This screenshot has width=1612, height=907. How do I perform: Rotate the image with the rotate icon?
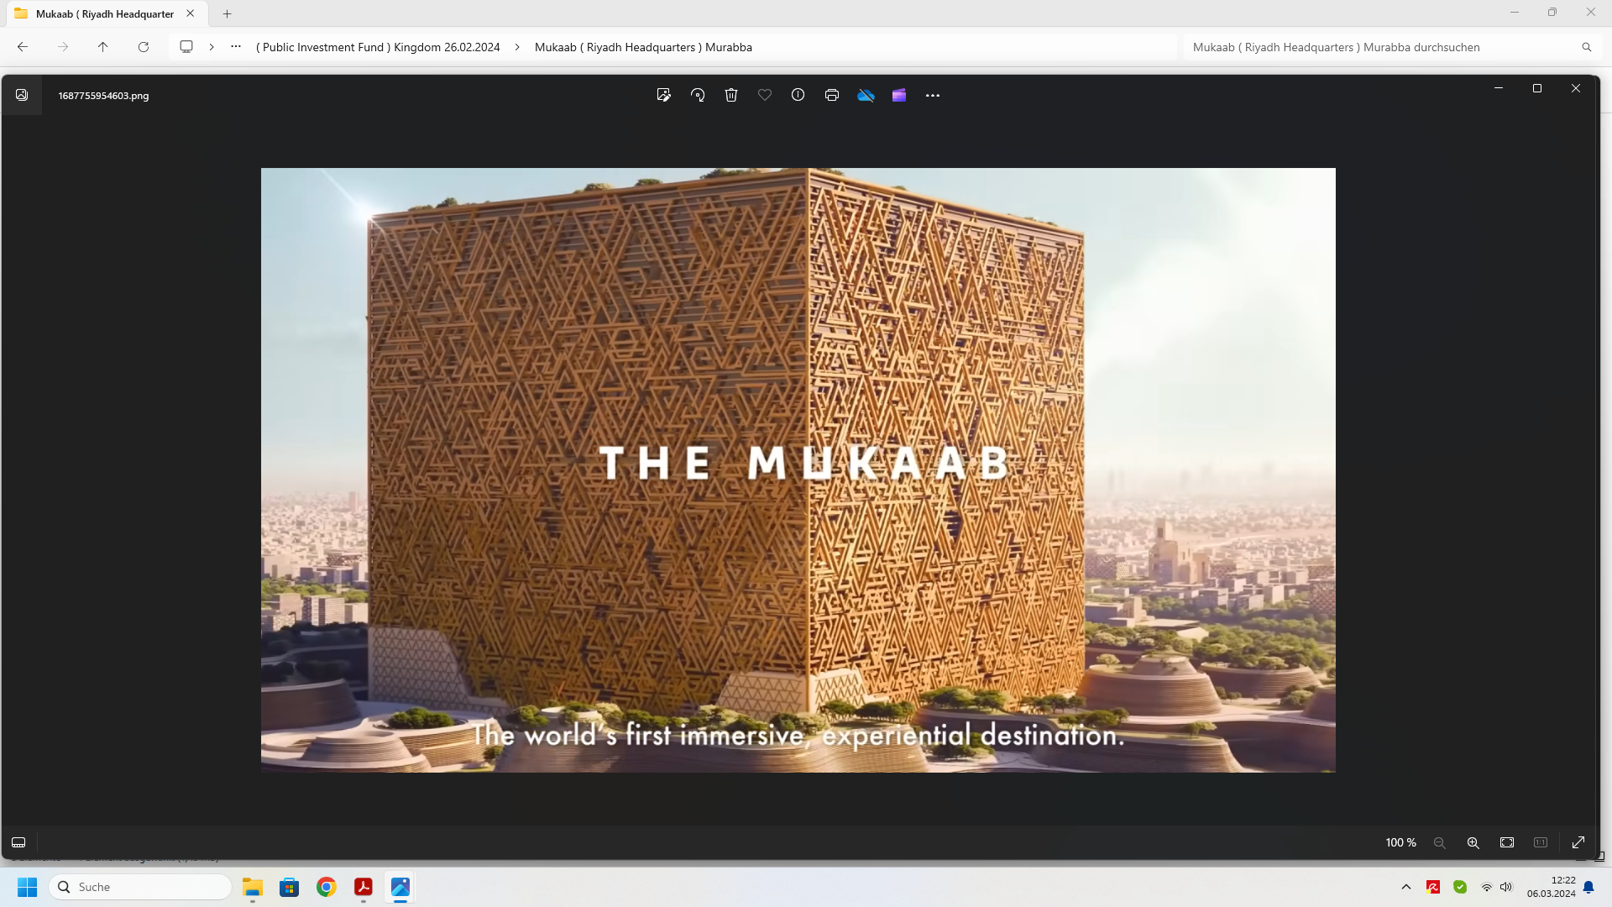698,95
